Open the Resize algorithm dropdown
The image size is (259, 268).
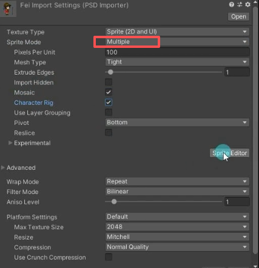(x=177, y=237)
